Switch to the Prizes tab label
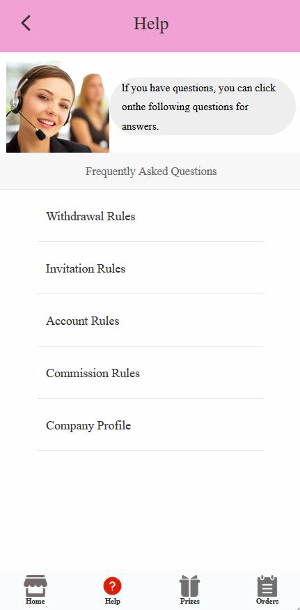This screenshot has height=610, width=300. click(x=189, y=601)
